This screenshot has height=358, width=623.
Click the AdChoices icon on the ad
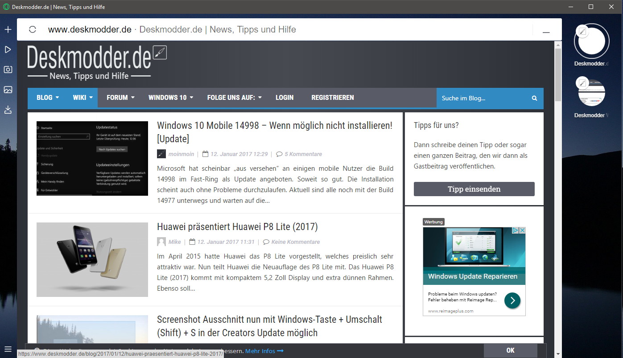[x=515, y=230]
